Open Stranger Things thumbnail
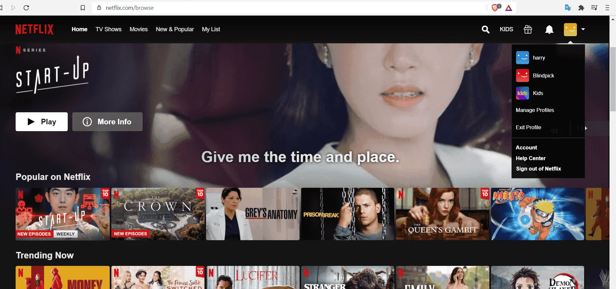 (348, 278)
